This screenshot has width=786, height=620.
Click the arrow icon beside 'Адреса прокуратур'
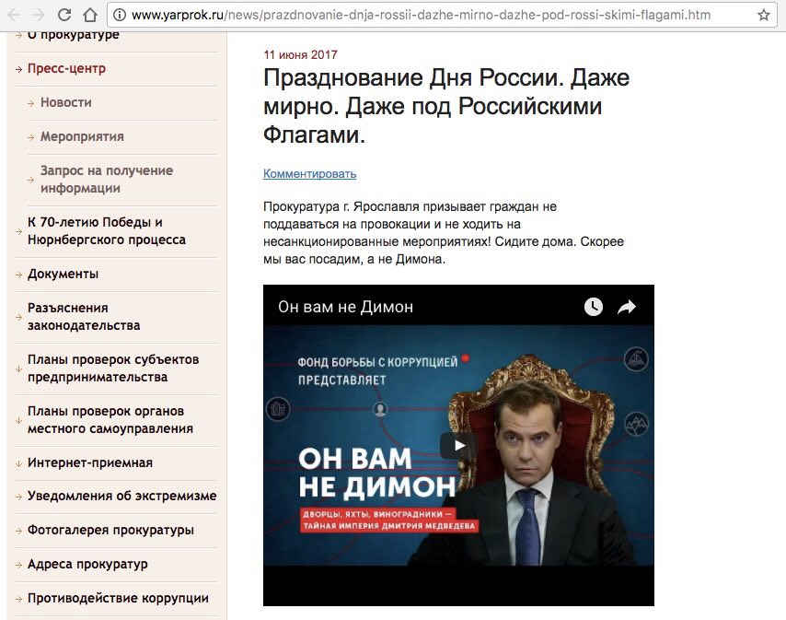[x=19, y=565]
